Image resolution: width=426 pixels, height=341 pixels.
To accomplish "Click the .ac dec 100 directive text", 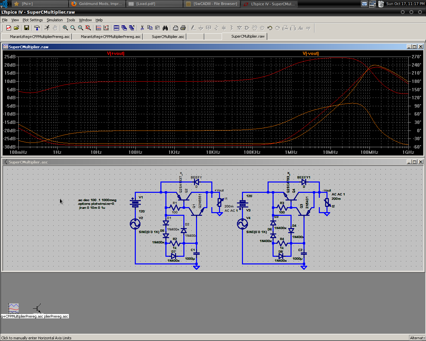I will (97, 200).
